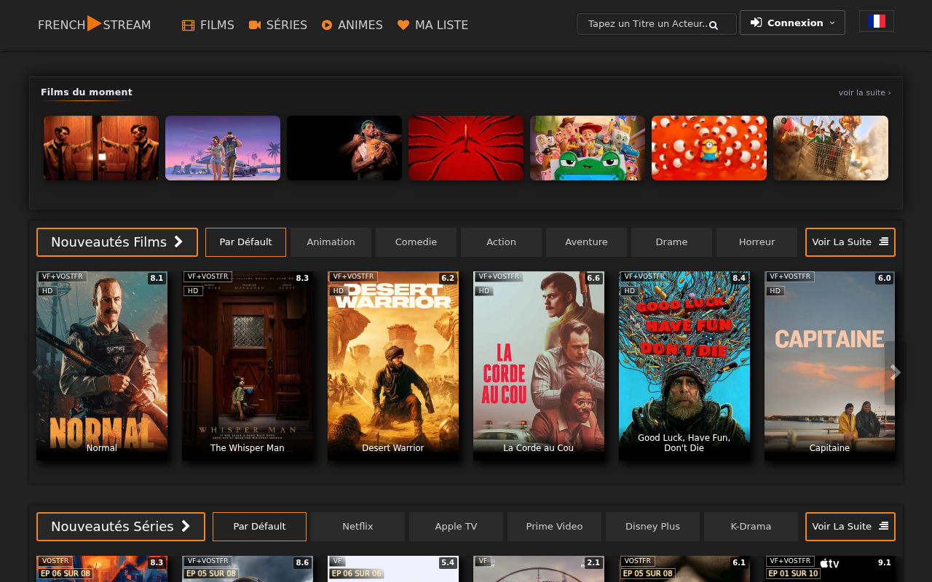Image resolution: width=932 pixels, height=582 pixels.
Task: Click Voir La Suite in Nouveautés Films
Action: (850, 242)
